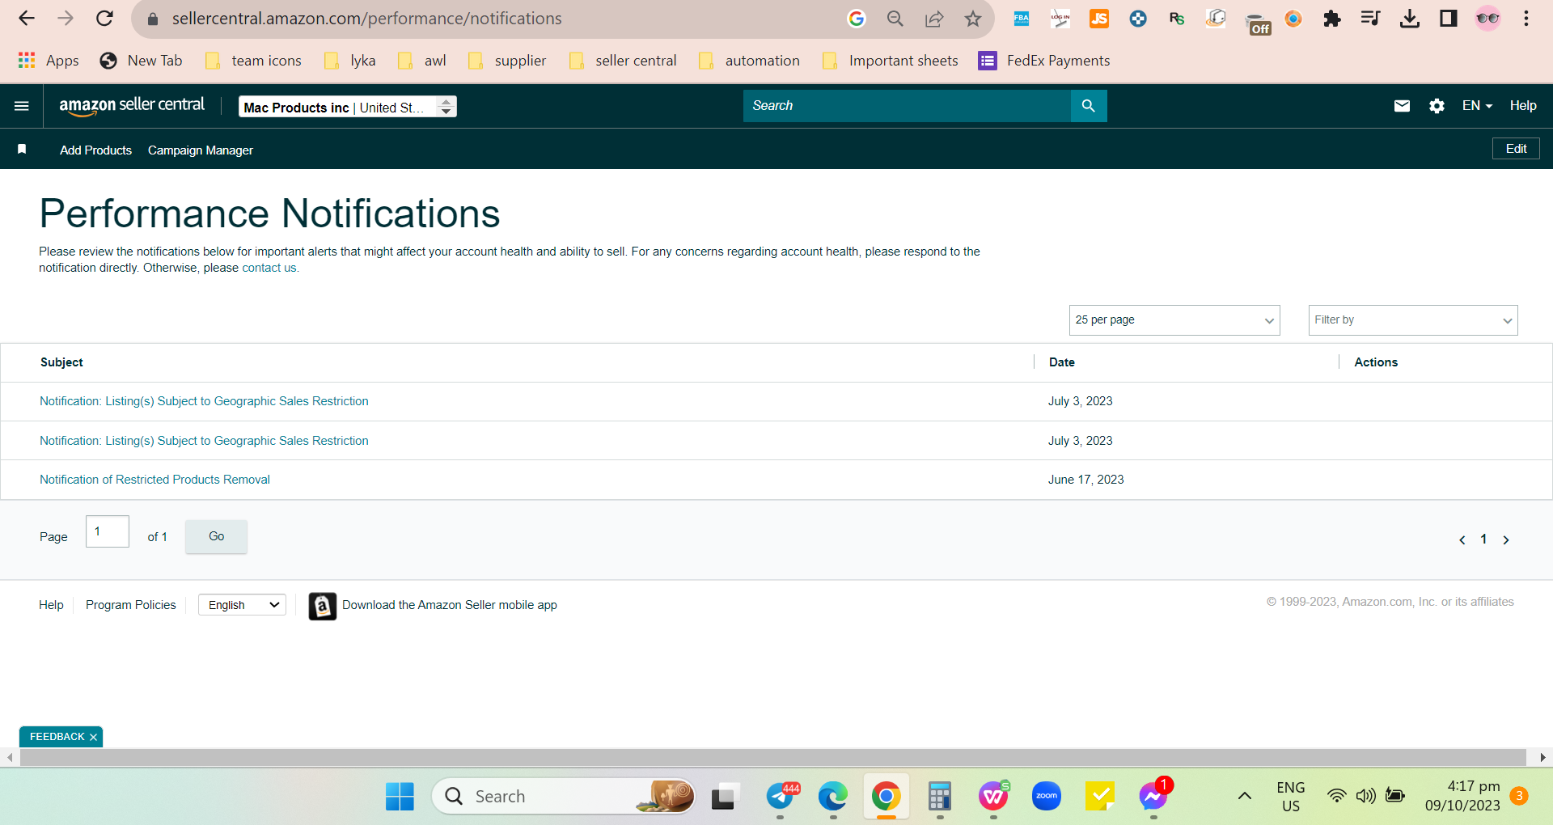This screenshot has height=825, width=1553.
Task: Click the Go pagination button
Action: click(x=216, y=536)
